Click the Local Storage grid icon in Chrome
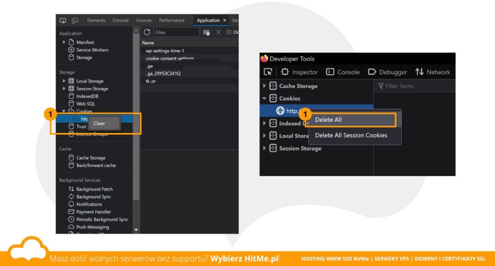 pos(72,81)
